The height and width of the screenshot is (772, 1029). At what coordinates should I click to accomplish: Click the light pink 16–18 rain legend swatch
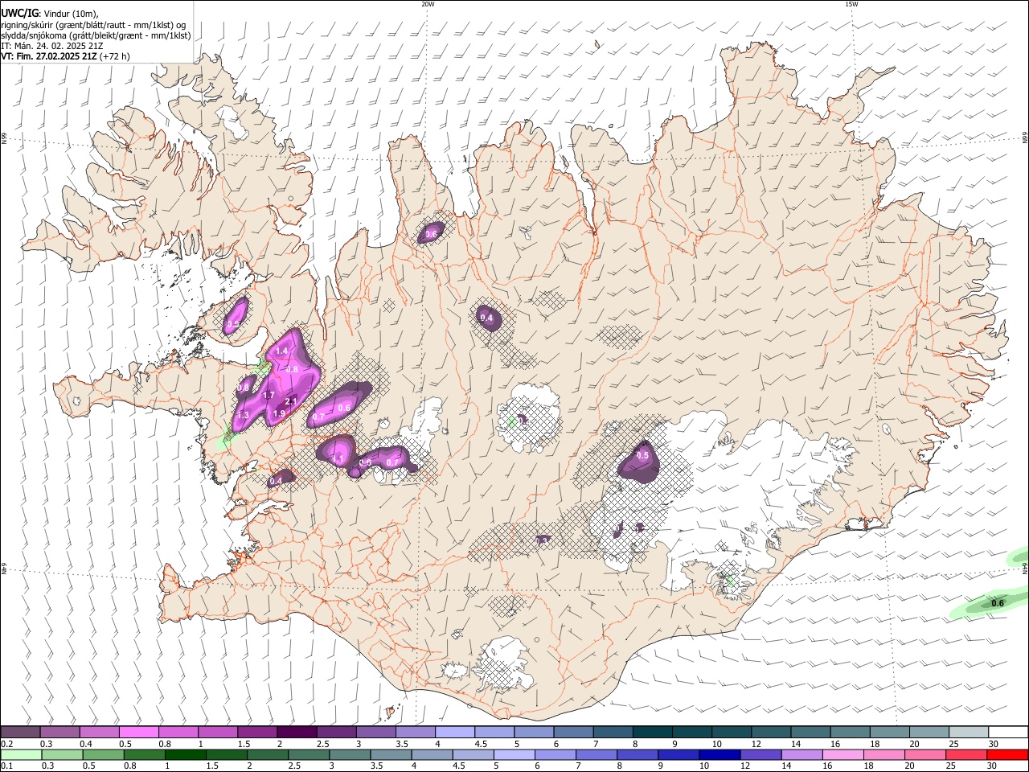click(x=843, y=755)
